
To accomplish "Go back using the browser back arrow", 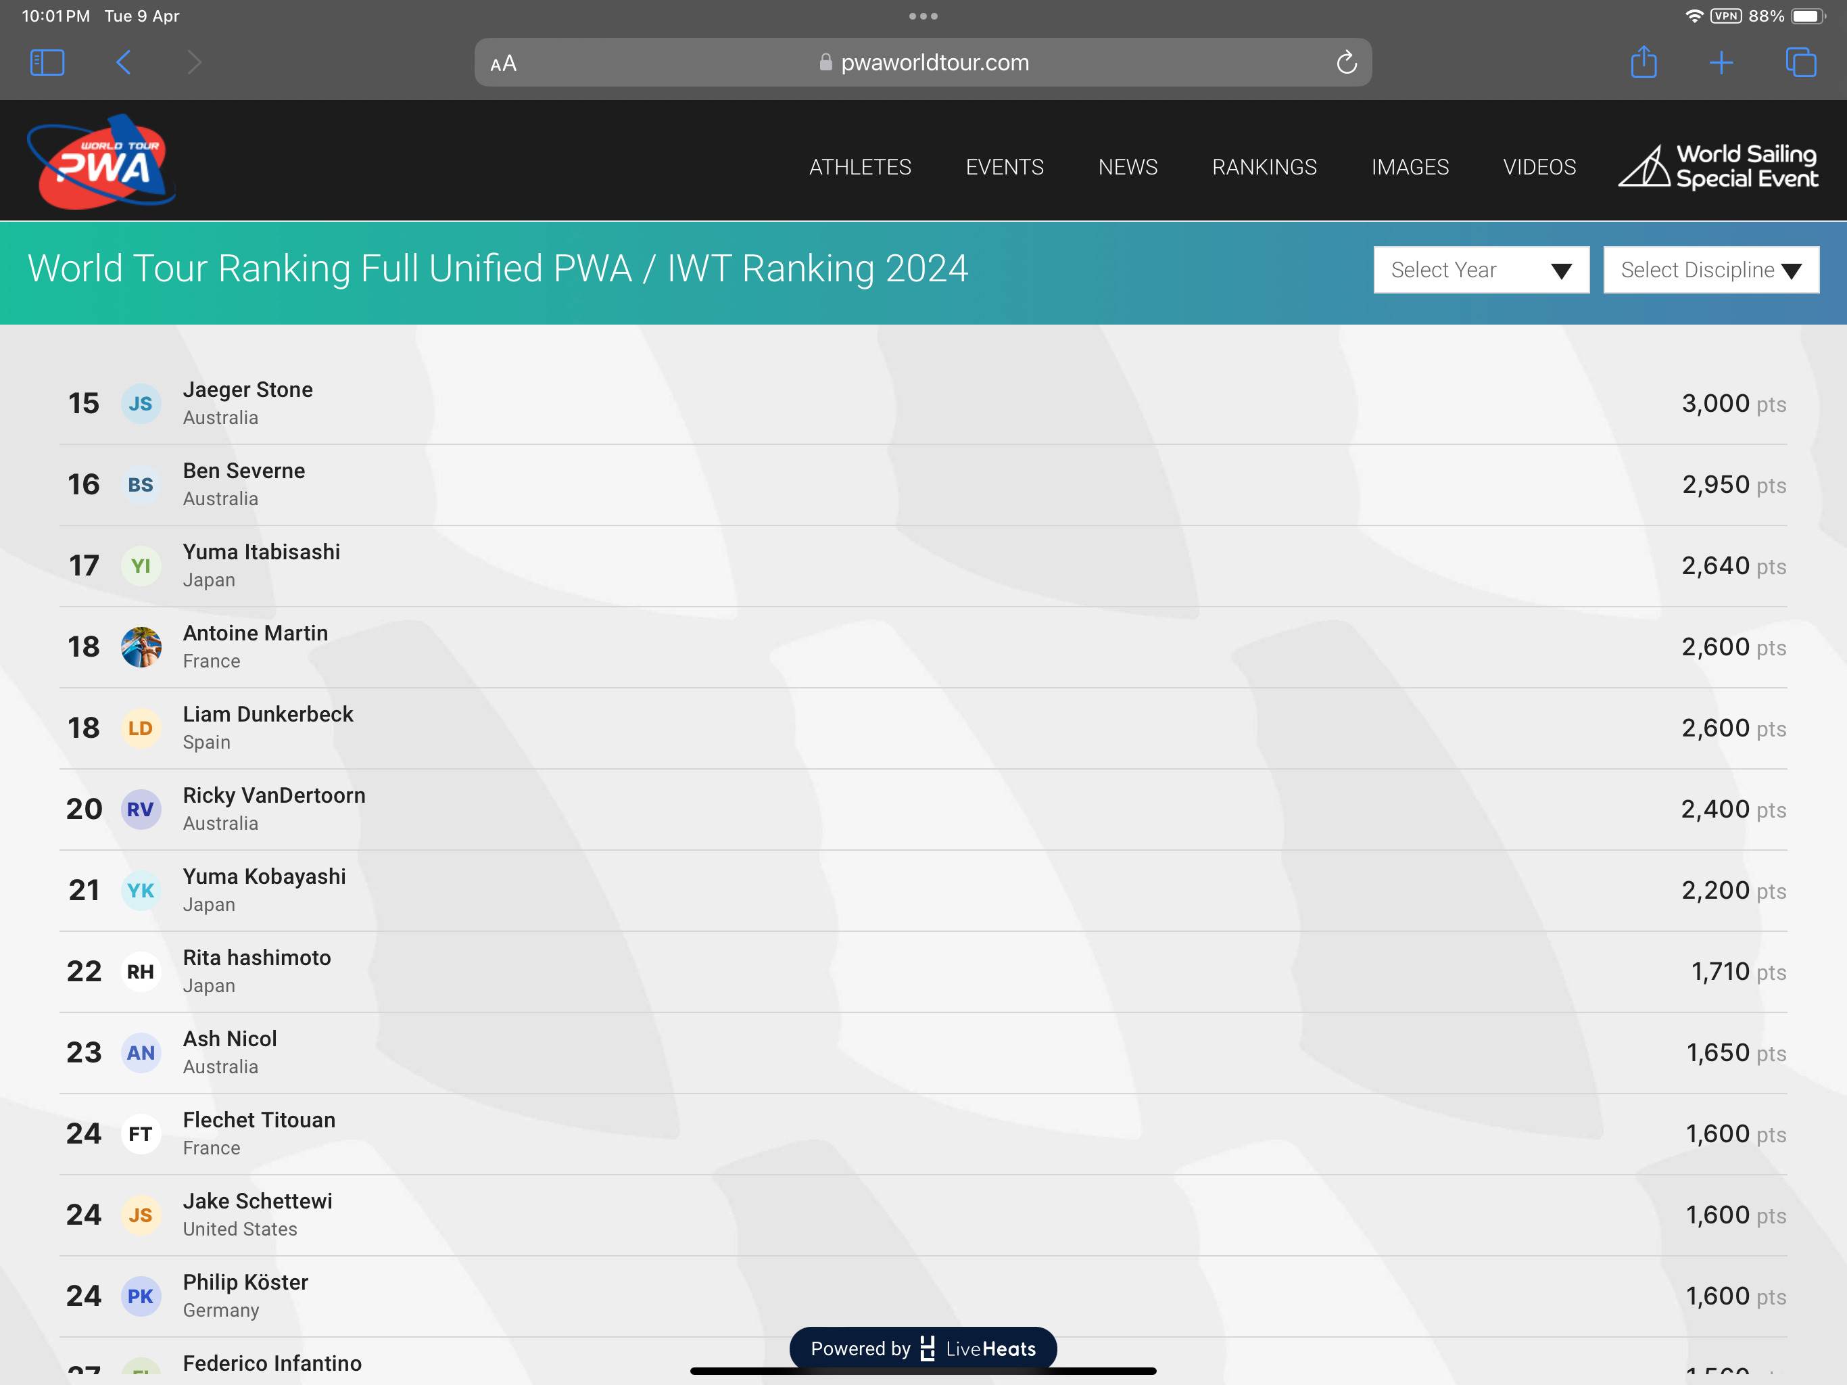I will point(124,63).
